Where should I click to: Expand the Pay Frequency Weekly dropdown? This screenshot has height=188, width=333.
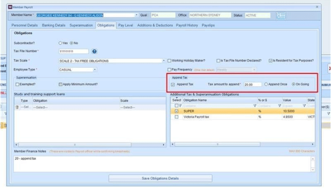tap(254, 70)
